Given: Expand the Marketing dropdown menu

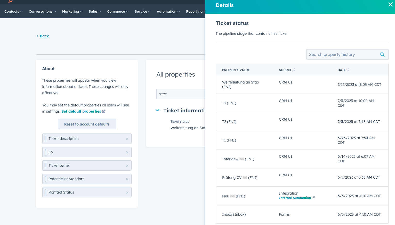Looking at the screenshot, I should [x=72, y=12].
